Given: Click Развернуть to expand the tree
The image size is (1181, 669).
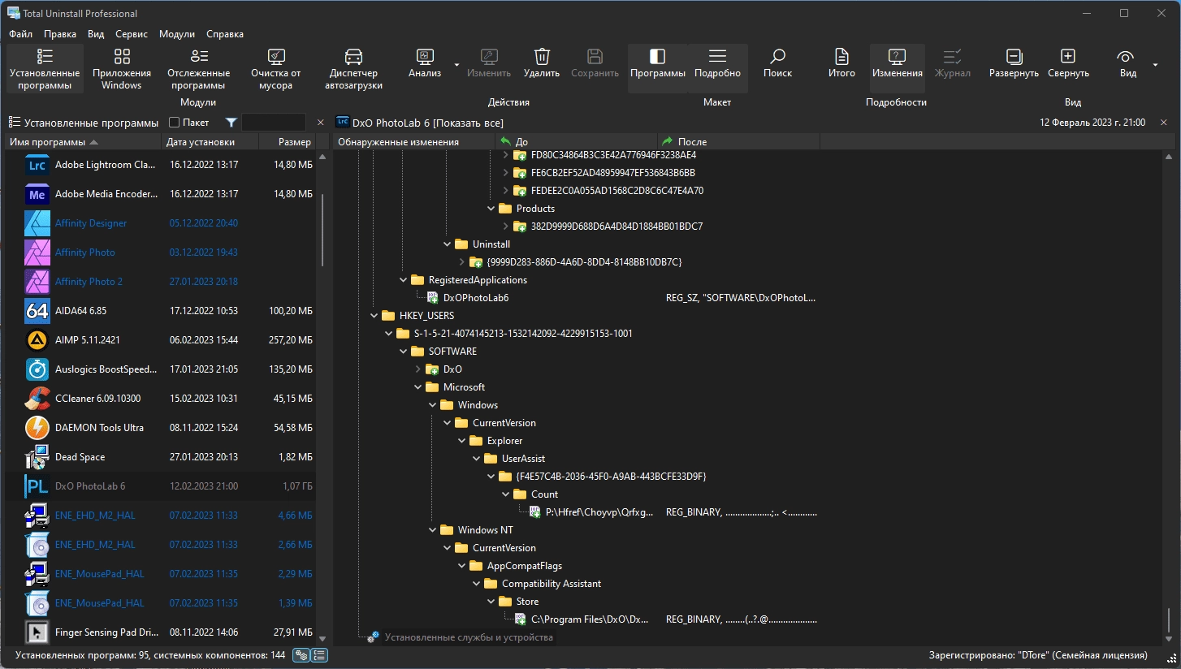Looking at the screenshot, I should (x=1014, y=64).
